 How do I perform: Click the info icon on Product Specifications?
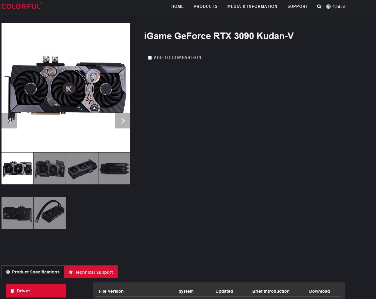click(x=8, y=272)
